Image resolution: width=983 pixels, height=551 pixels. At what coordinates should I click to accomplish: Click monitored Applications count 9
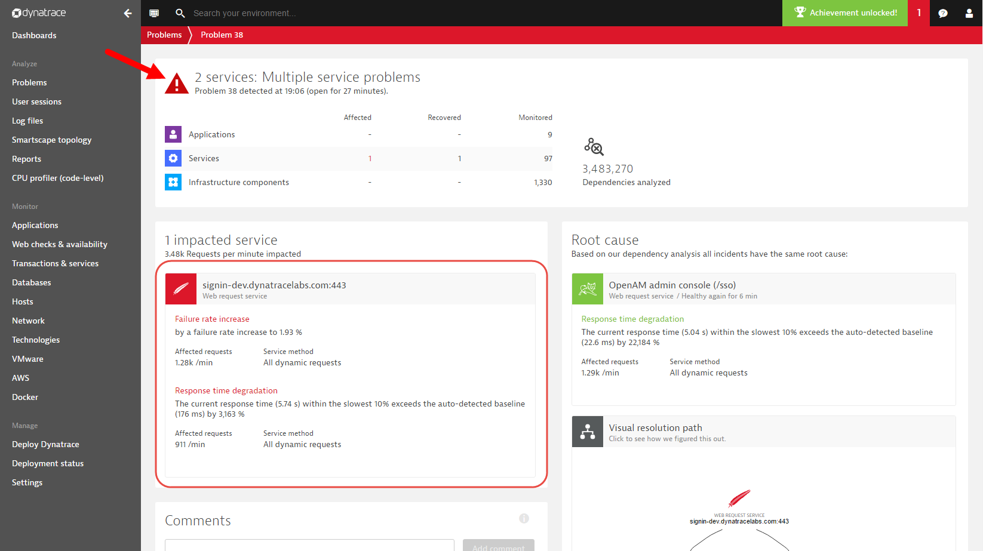(550, 134)
